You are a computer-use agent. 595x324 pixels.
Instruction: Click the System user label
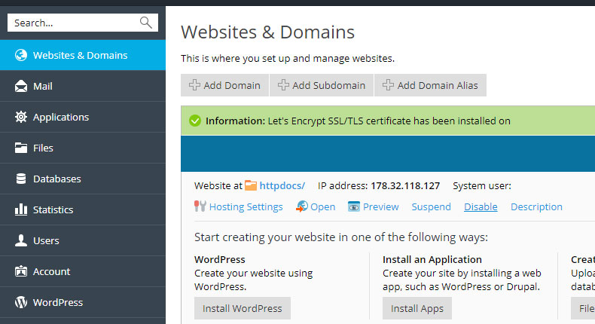pyautogui.click(x=482, y=186)
